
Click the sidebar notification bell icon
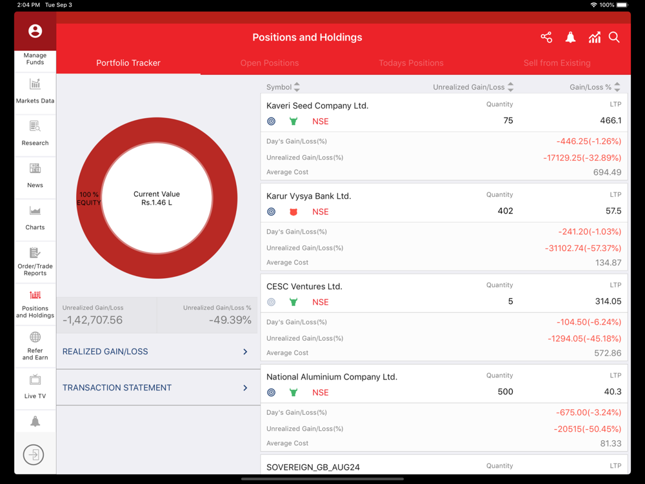35,421
